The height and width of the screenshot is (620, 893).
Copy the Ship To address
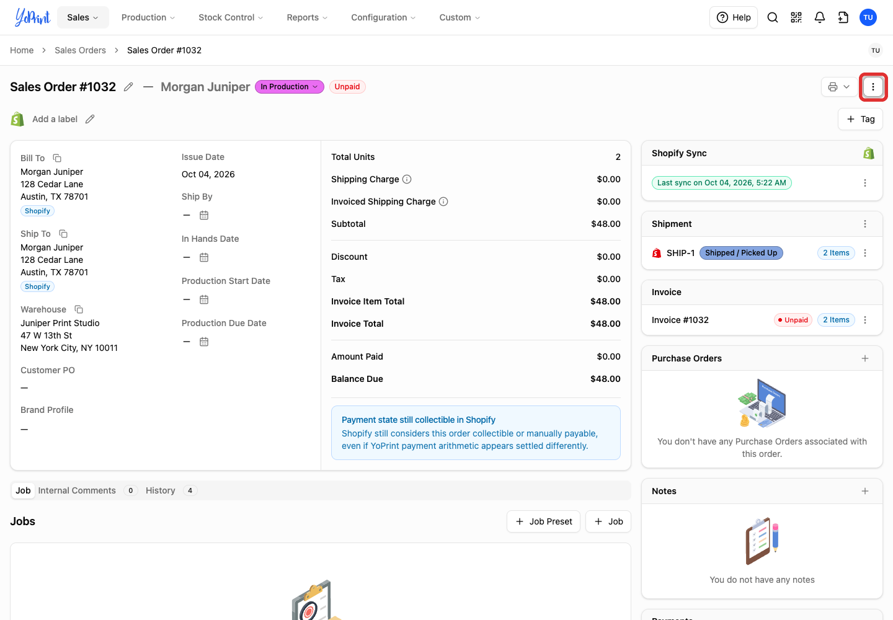pyautogui.click(x=63, y=234)
